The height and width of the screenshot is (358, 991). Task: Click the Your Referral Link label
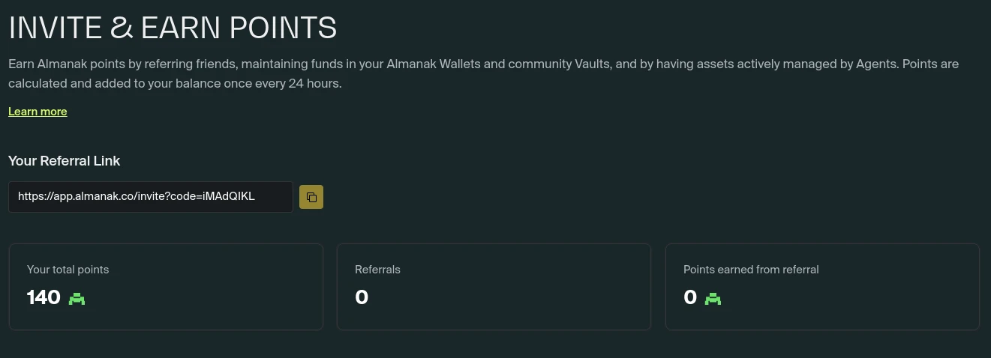(x=65, y=161)
